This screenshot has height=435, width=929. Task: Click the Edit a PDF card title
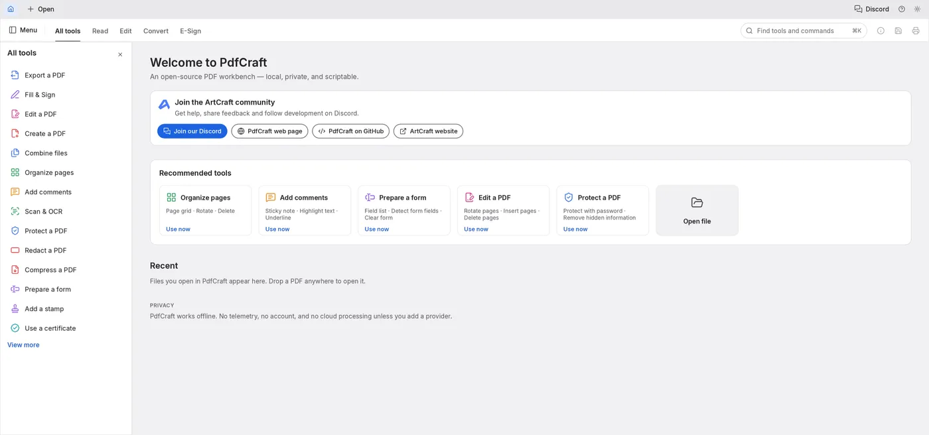(x=494, y=198)
